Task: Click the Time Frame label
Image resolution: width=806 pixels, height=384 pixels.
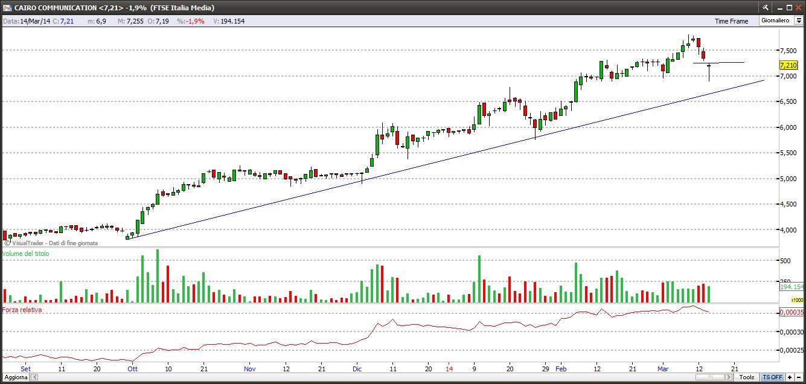Action: pyautogui.click(x=731, y=21)
